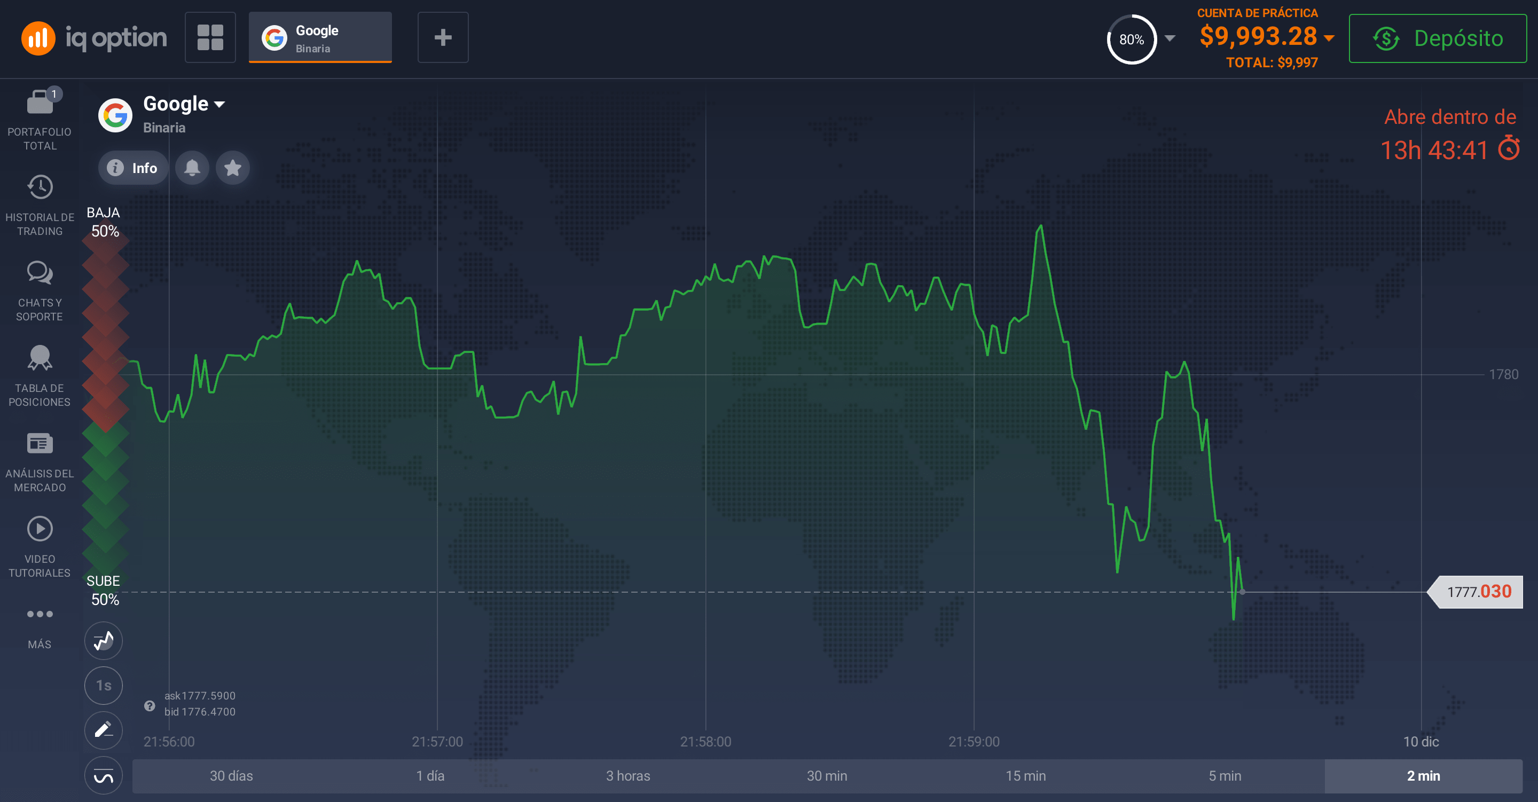Click the 1777.030 current price tag
1538x802 pixels.
(1476, 592)
